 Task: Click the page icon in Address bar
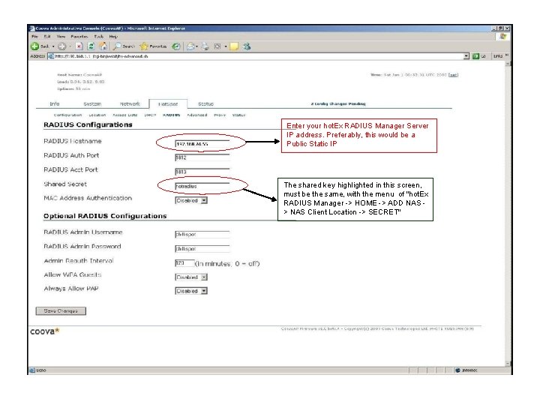(x=51, y=56)
